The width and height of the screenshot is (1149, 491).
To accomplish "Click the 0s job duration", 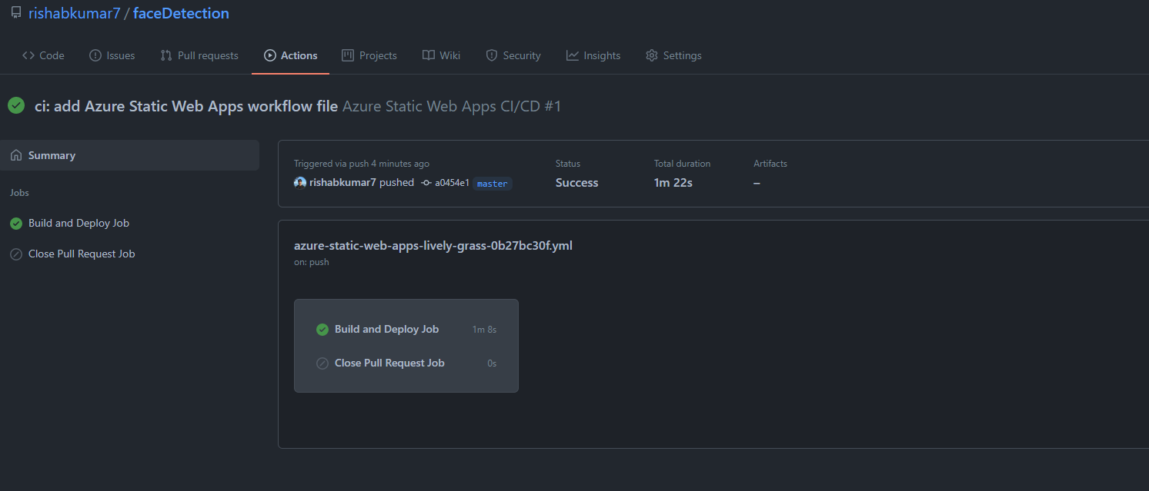I will tap(492, 363).
